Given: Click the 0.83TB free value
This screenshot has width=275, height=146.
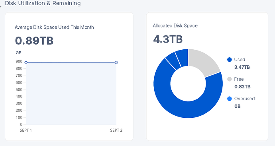Looking at the screenshot, I should pos(242,87).
